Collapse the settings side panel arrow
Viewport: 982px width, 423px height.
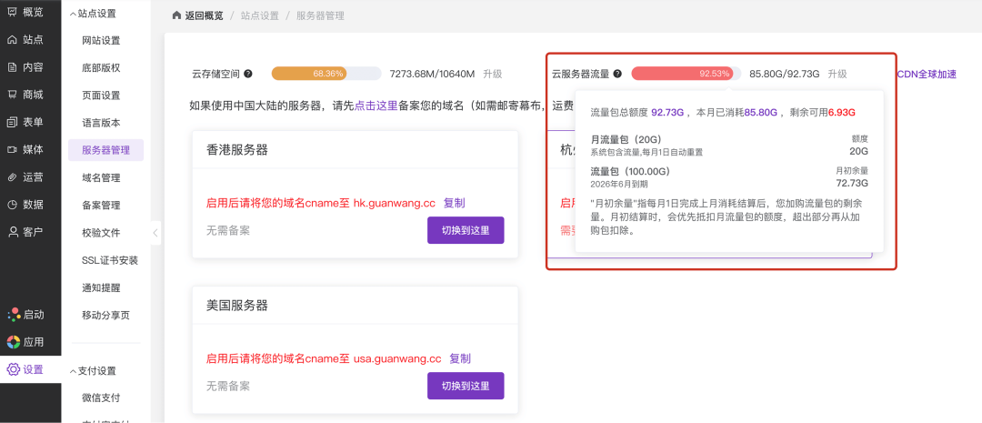coord(155,233)
